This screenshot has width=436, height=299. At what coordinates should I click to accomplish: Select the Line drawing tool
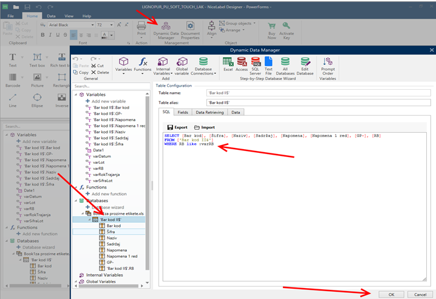point(13,101)
